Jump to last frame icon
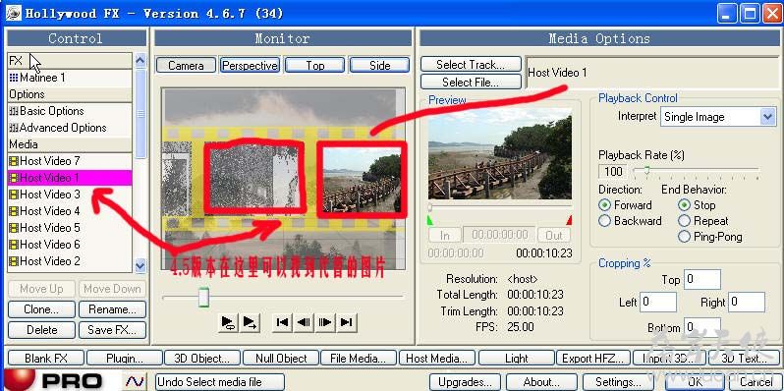 point(347,322)
